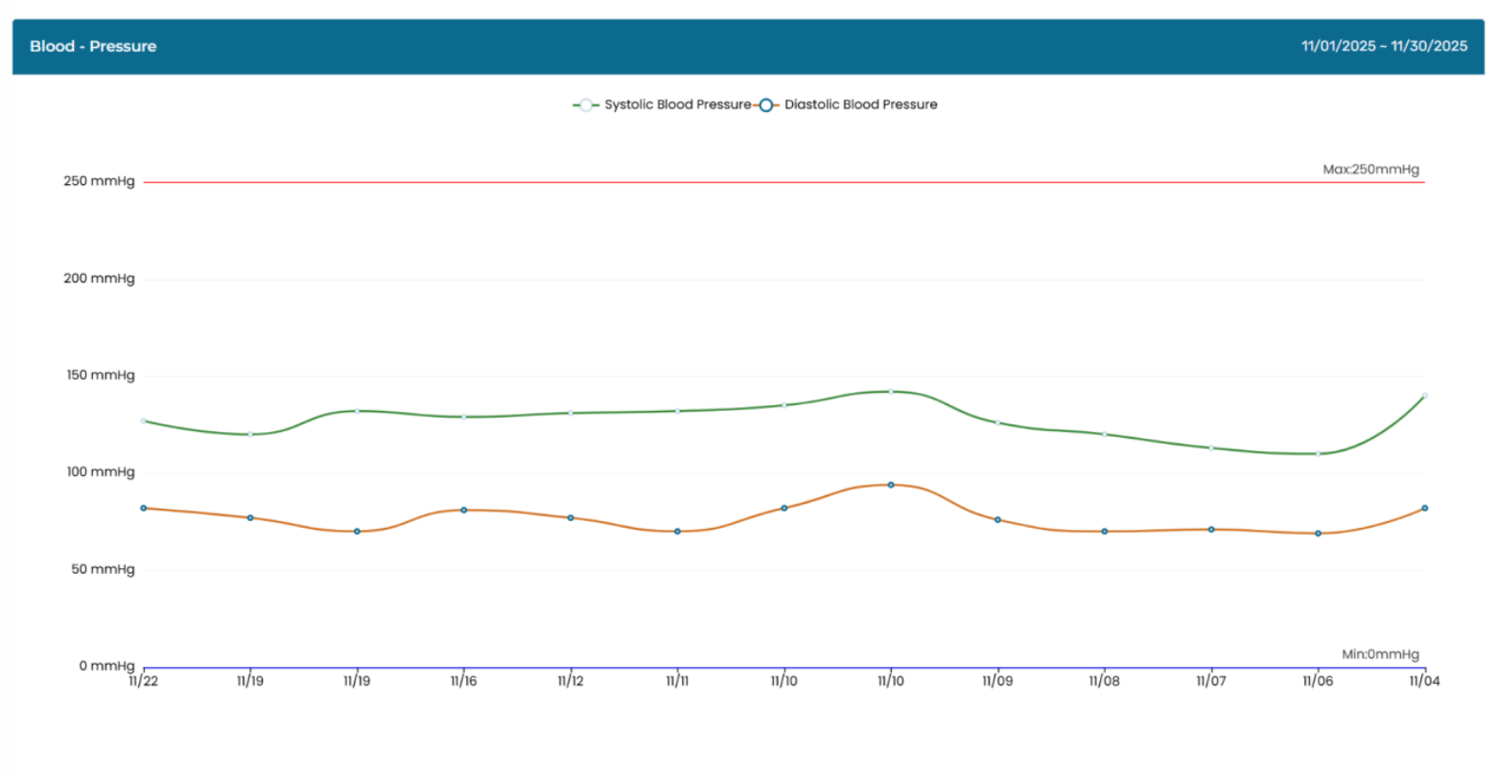Pick the diastolic reading on 11/11
The height and width of the screenshot is (776, 1498).
[x=677, y=531]
